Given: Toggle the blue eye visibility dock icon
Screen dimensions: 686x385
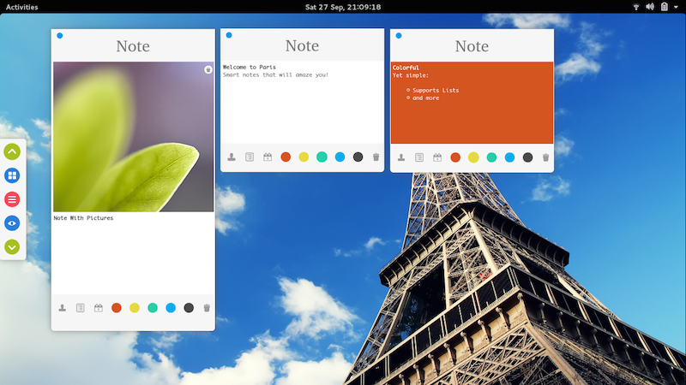Looking at the screenshot, I should (x=12, y=223).
